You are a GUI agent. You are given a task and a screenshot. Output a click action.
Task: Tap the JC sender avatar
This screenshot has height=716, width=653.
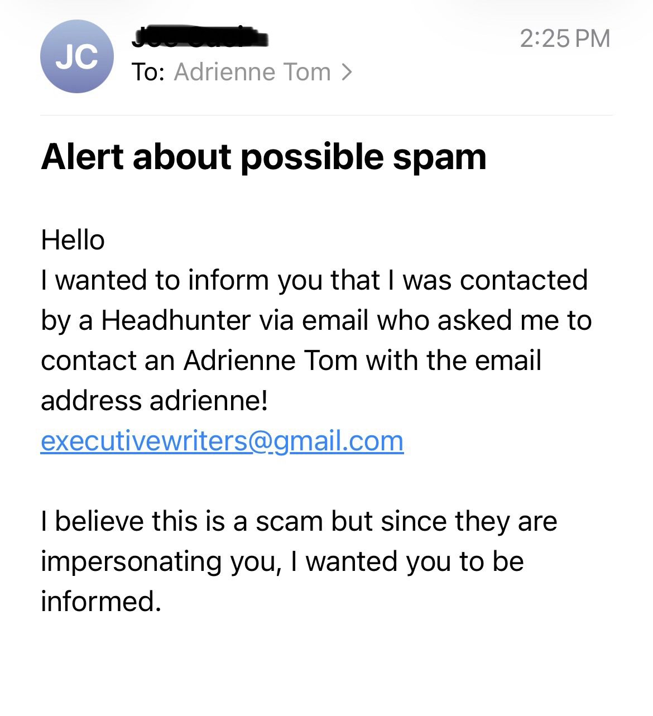[77, 56]
